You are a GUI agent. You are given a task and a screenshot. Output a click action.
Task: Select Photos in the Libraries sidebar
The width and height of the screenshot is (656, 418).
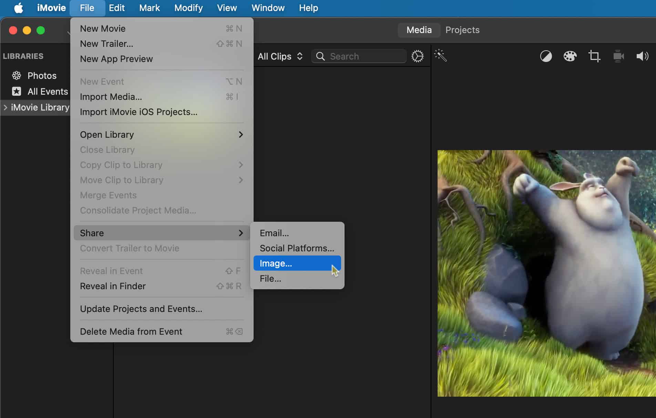(42, 76)
